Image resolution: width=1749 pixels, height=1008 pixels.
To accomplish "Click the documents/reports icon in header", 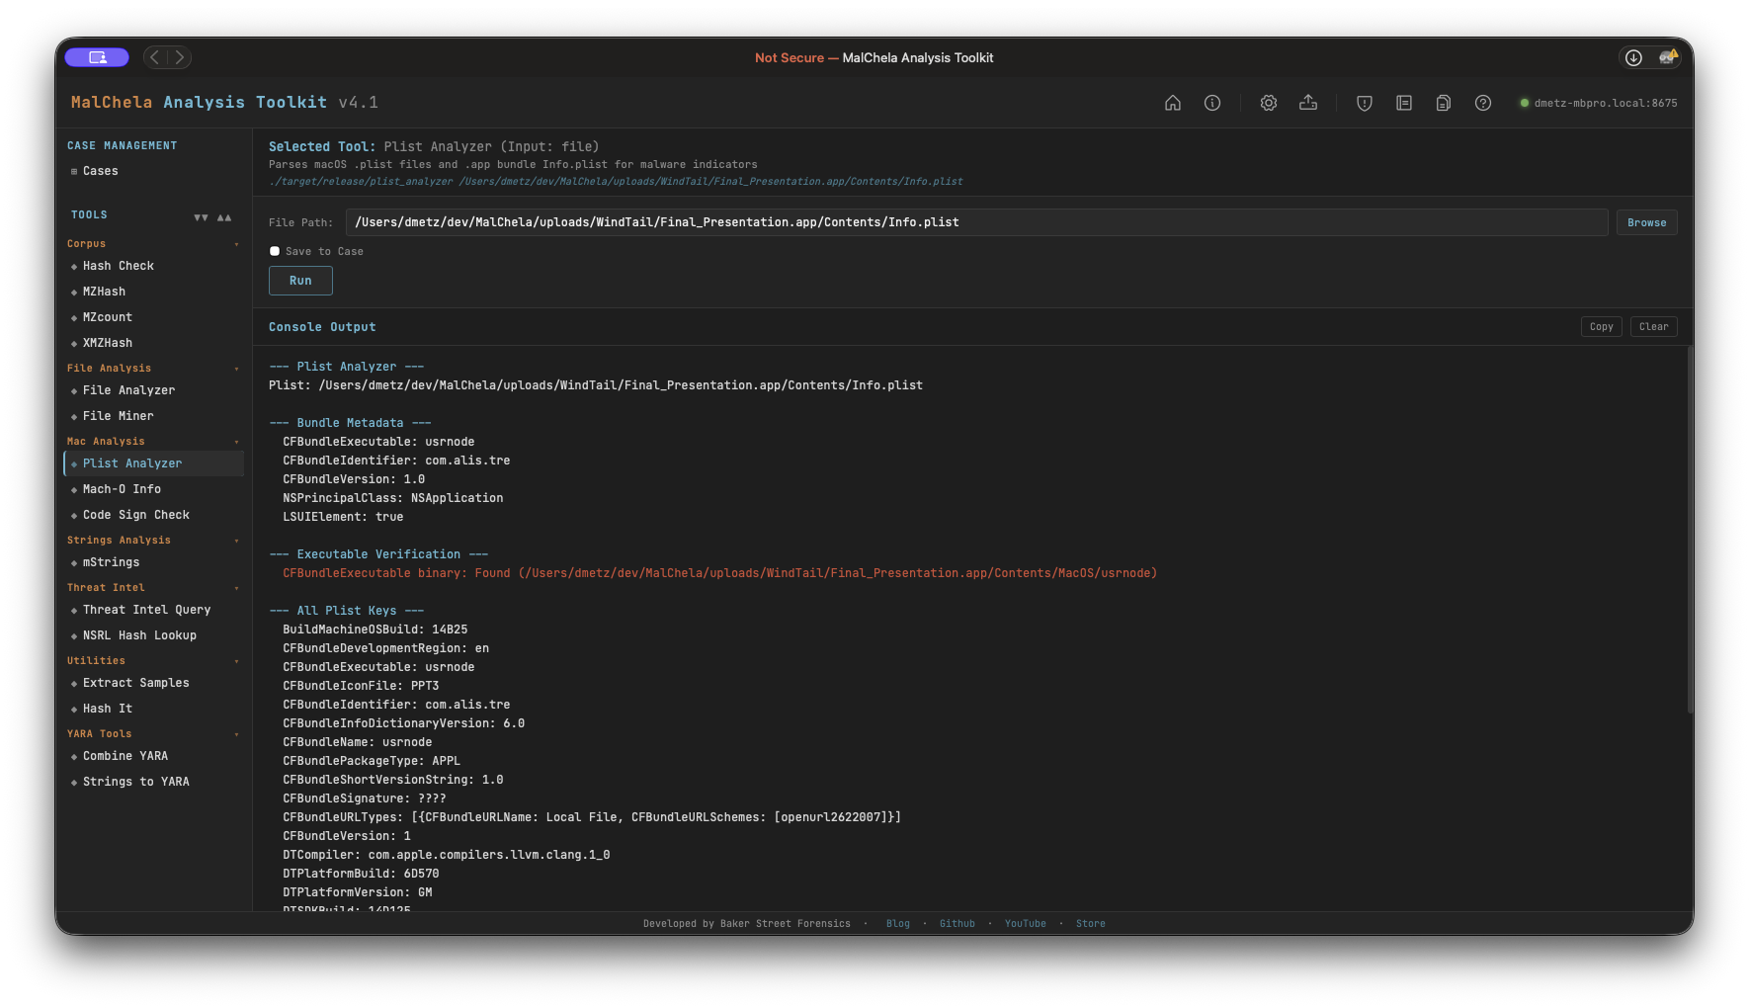I will pos(1444,103).
